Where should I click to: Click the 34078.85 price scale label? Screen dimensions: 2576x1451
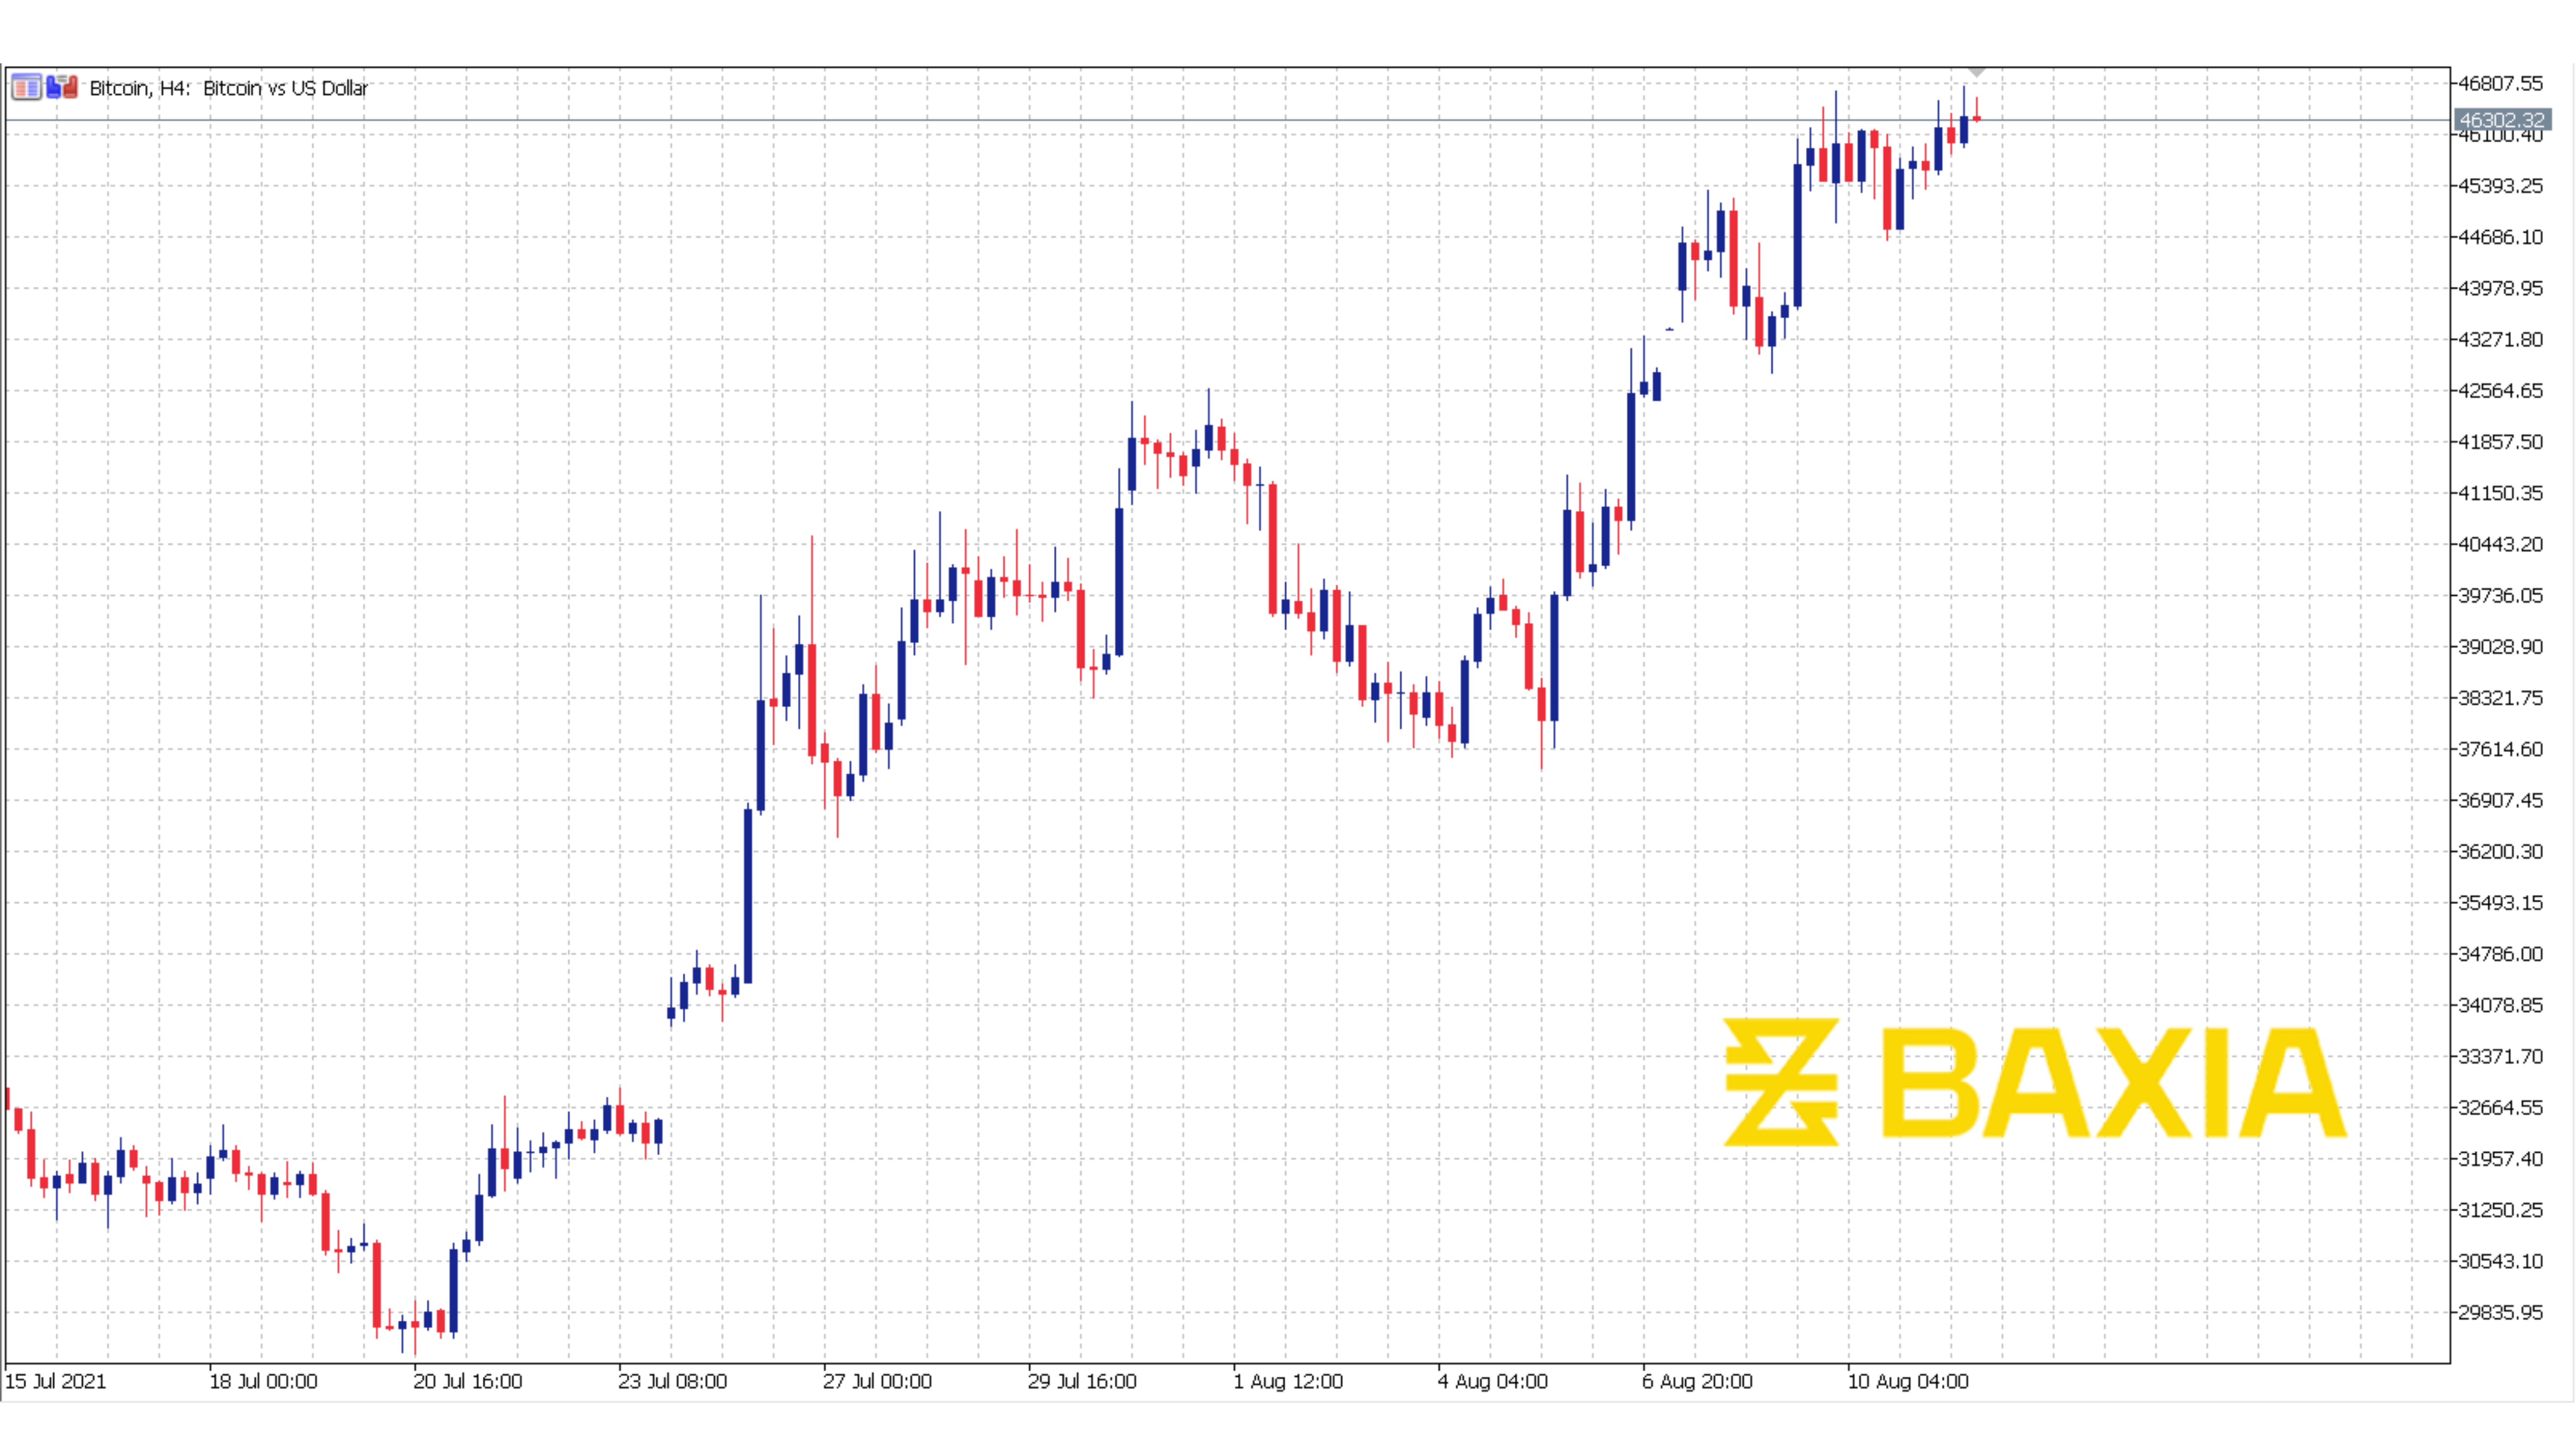2500,1005
